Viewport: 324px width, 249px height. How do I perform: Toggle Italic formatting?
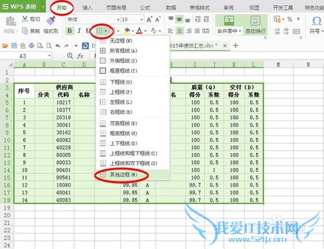coord(79,30)
